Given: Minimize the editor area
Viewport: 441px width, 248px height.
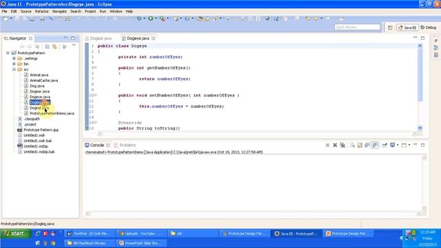Looking at the screenshot, I should [415, 37].
